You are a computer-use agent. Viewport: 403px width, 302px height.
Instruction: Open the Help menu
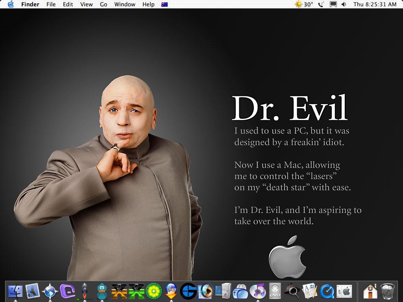click(148, 4)
